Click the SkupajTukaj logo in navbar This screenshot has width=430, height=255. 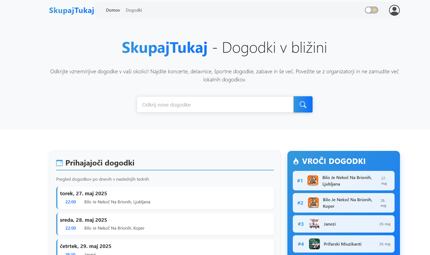pos(71,10)
